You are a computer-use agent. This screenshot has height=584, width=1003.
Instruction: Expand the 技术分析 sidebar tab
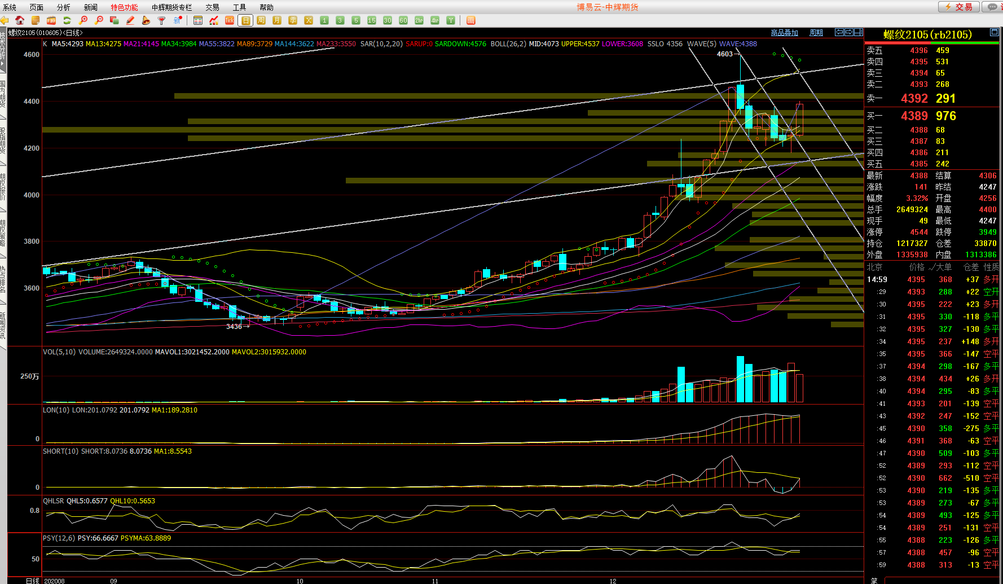[3, 50]
